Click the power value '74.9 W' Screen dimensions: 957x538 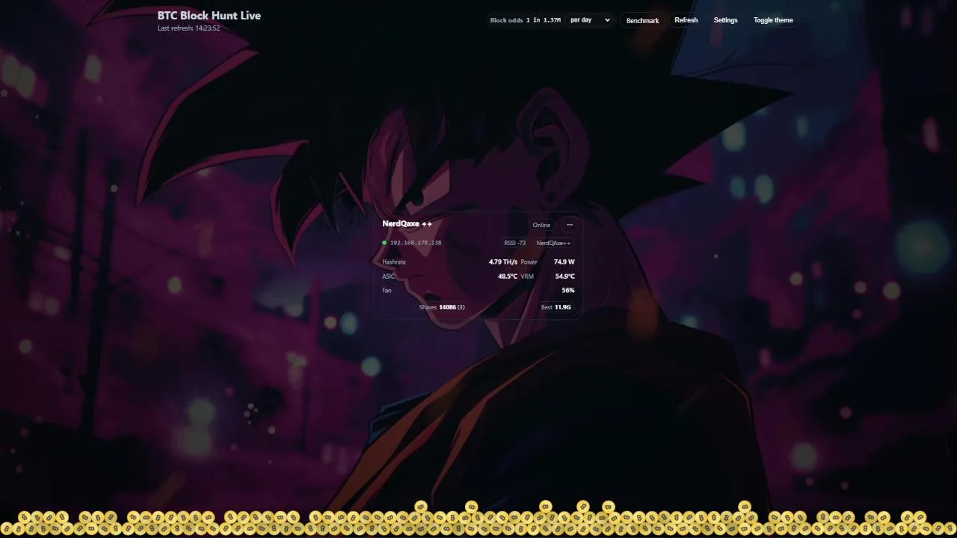[x=564, y=262]
